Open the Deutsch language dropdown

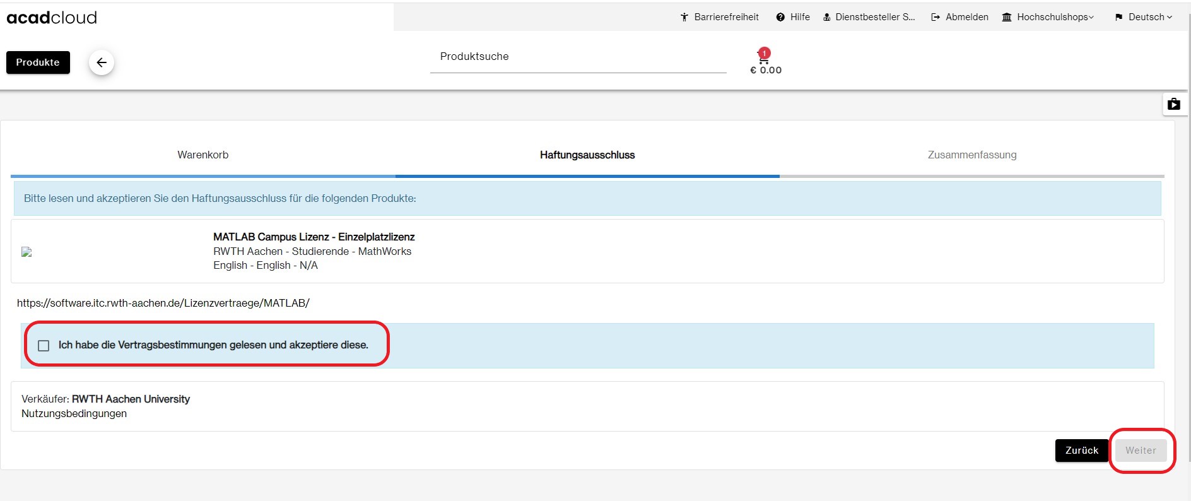[1144, 17]
